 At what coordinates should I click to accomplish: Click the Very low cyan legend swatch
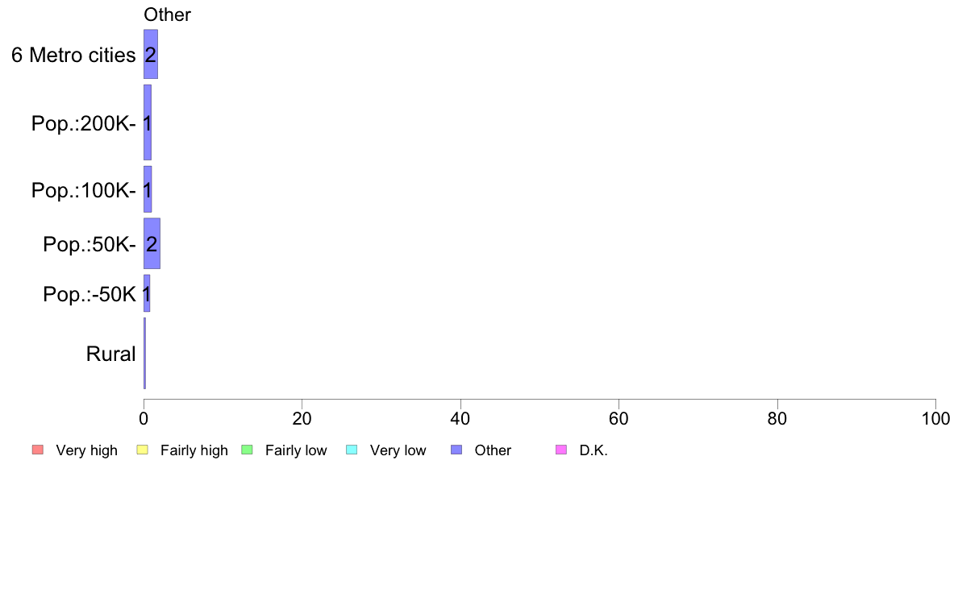click(352, 450)
